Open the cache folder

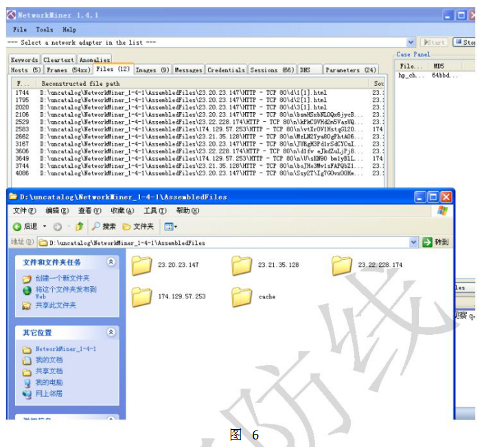tap(254, 297)
